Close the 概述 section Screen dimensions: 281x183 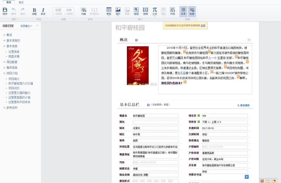coord(249,40)
